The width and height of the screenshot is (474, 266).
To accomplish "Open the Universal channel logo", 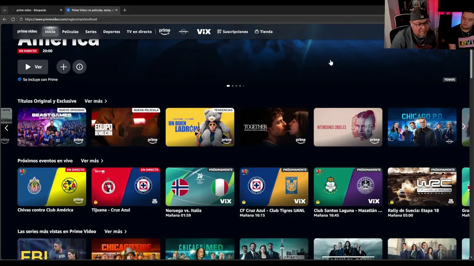I will click(184, 31).
